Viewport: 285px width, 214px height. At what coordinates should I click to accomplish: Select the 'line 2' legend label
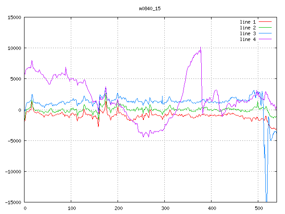point(248,28)
